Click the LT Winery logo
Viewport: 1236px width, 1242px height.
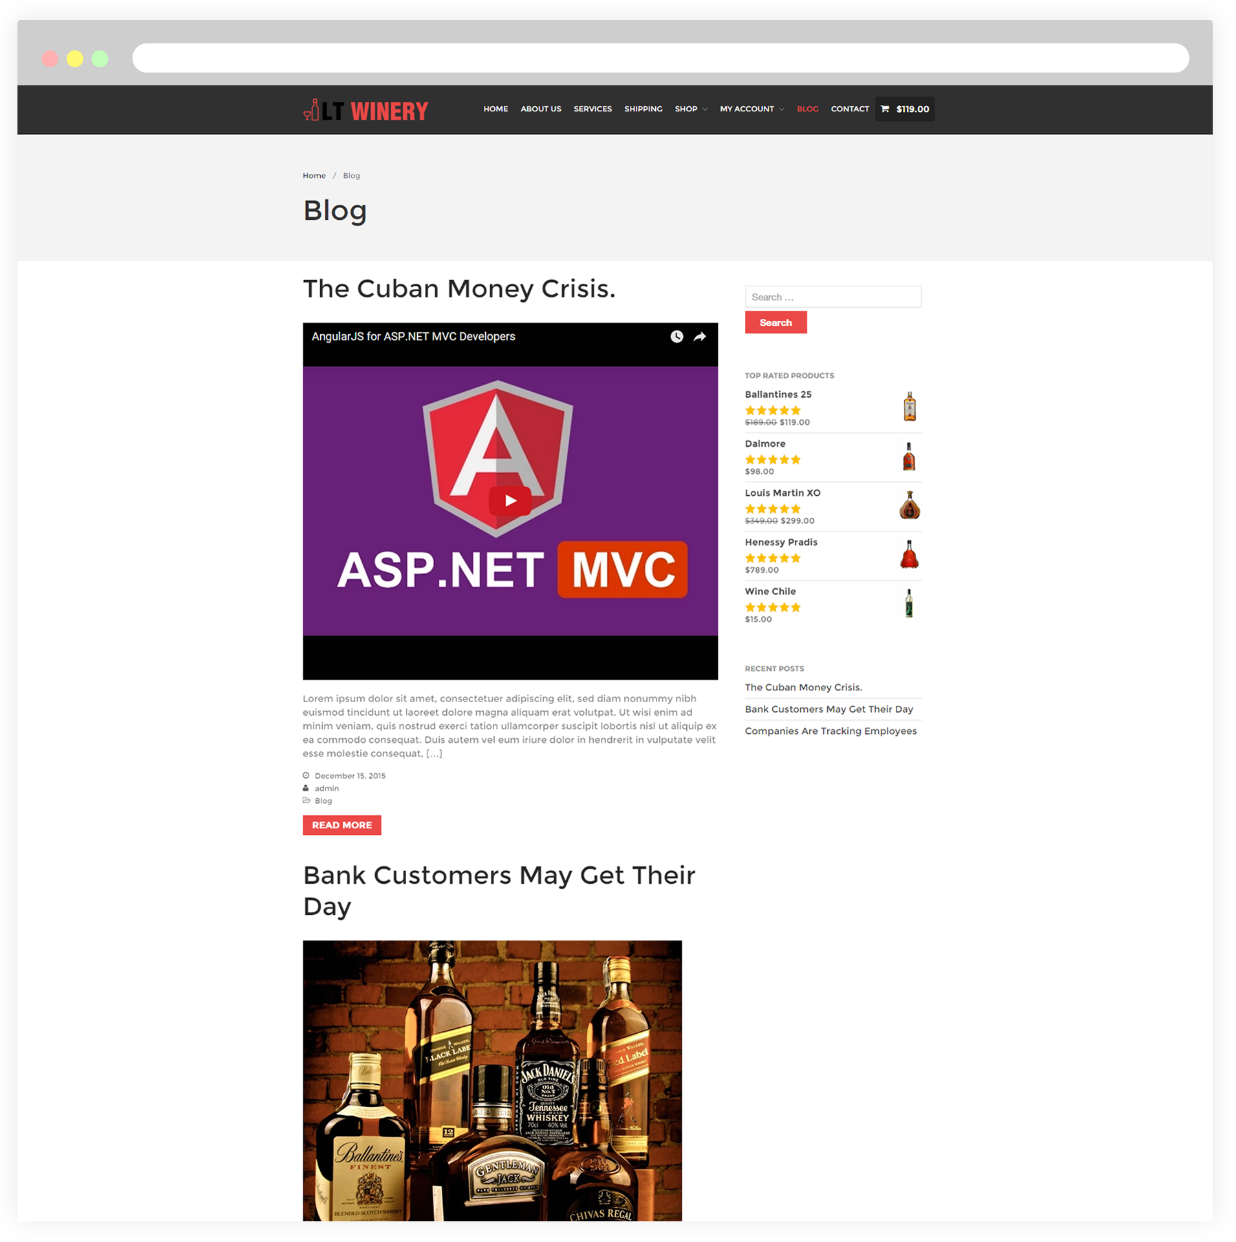click(x=365, y=111)
